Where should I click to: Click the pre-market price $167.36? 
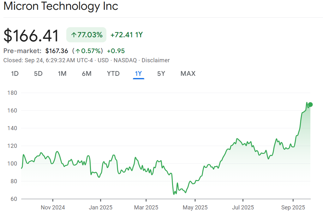(57, 51)
